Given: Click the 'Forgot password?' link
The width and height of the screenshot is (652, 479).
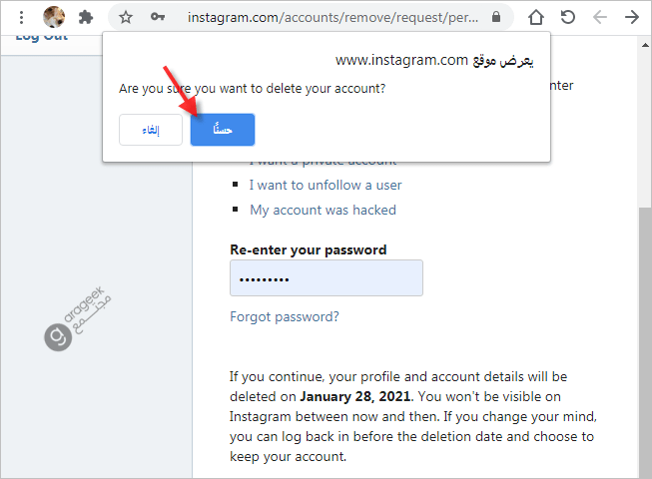Looking at the screenshot, I should click(285, 317).
